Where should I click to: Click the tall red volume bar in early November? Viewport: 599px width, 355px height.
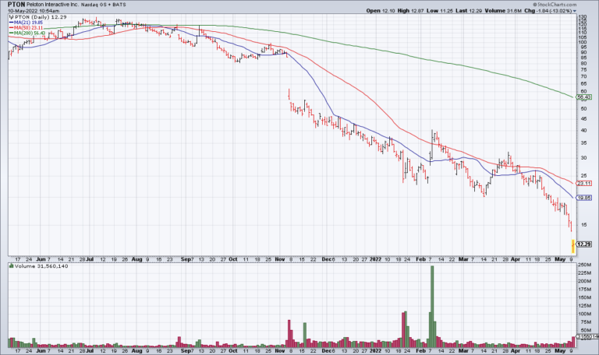click(x=289, y=333)
